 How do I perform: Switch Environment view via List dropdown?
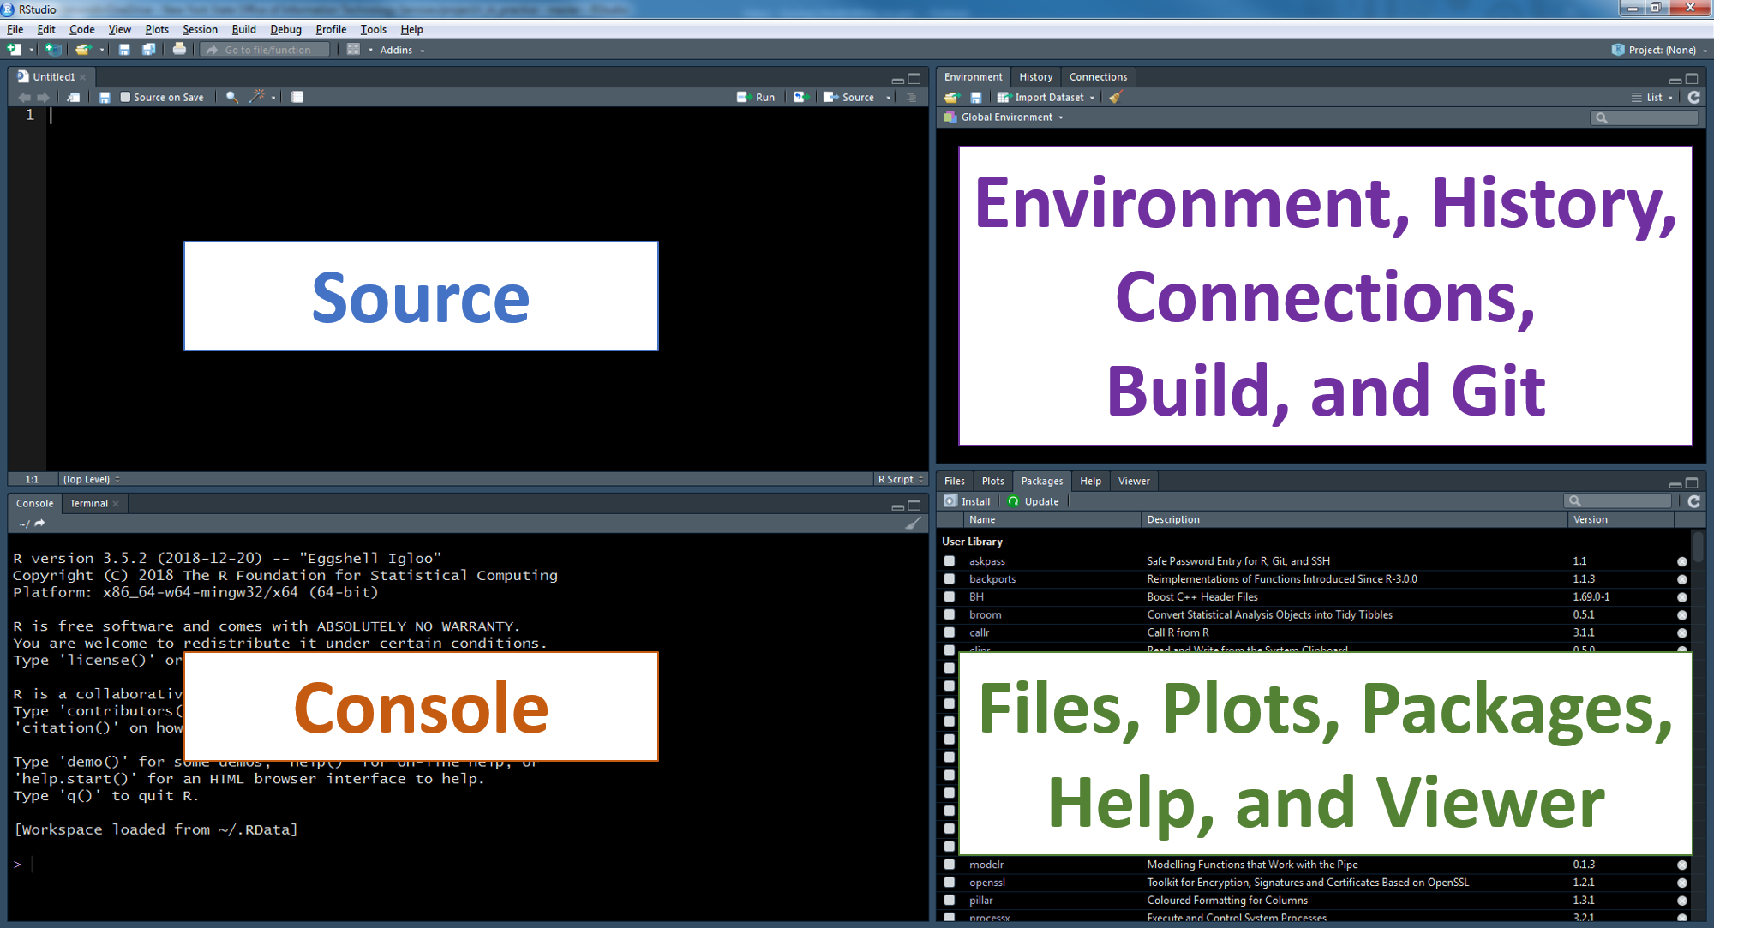pos(1652,98)
